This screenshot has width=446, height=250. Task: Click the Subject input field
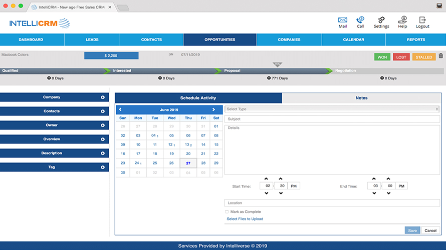coord(332,119)
